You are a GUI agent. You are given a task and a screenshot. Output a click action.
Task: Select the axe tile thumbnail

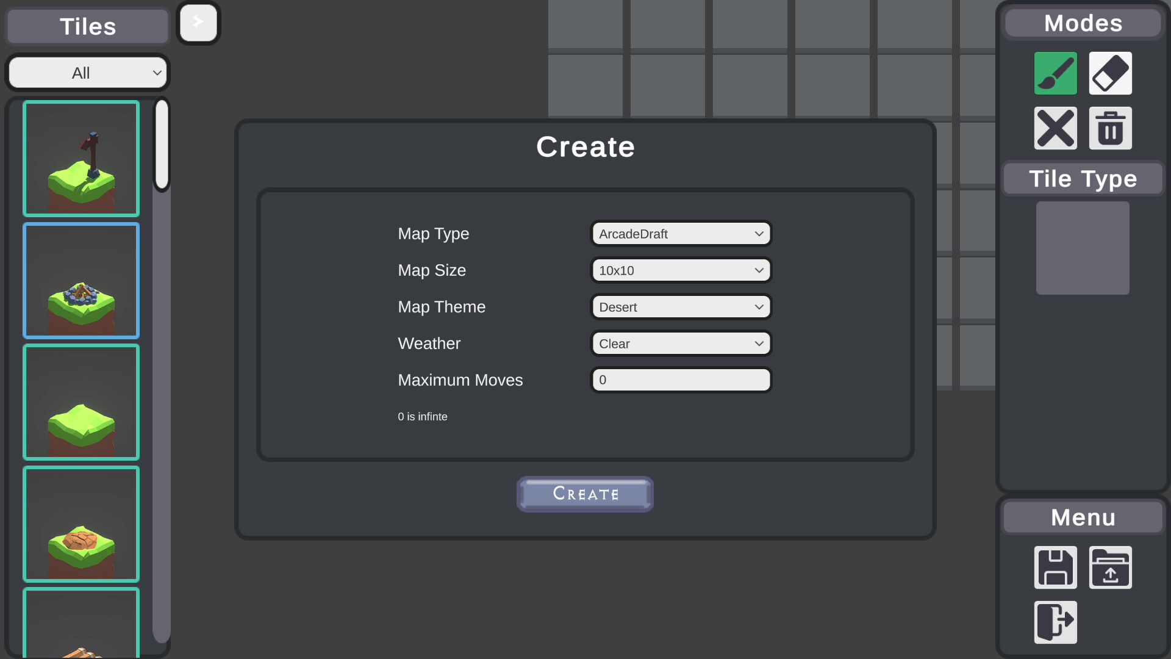click(81, 158)
